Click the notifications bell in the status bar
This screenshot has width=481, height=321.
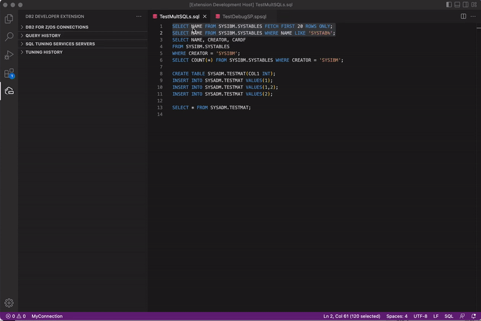[473, 316]
